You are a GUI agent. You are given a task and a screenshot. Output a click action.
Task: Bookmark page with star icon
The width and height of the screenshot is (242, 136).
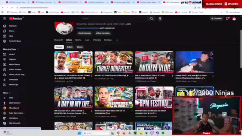[x=199, y=8]
